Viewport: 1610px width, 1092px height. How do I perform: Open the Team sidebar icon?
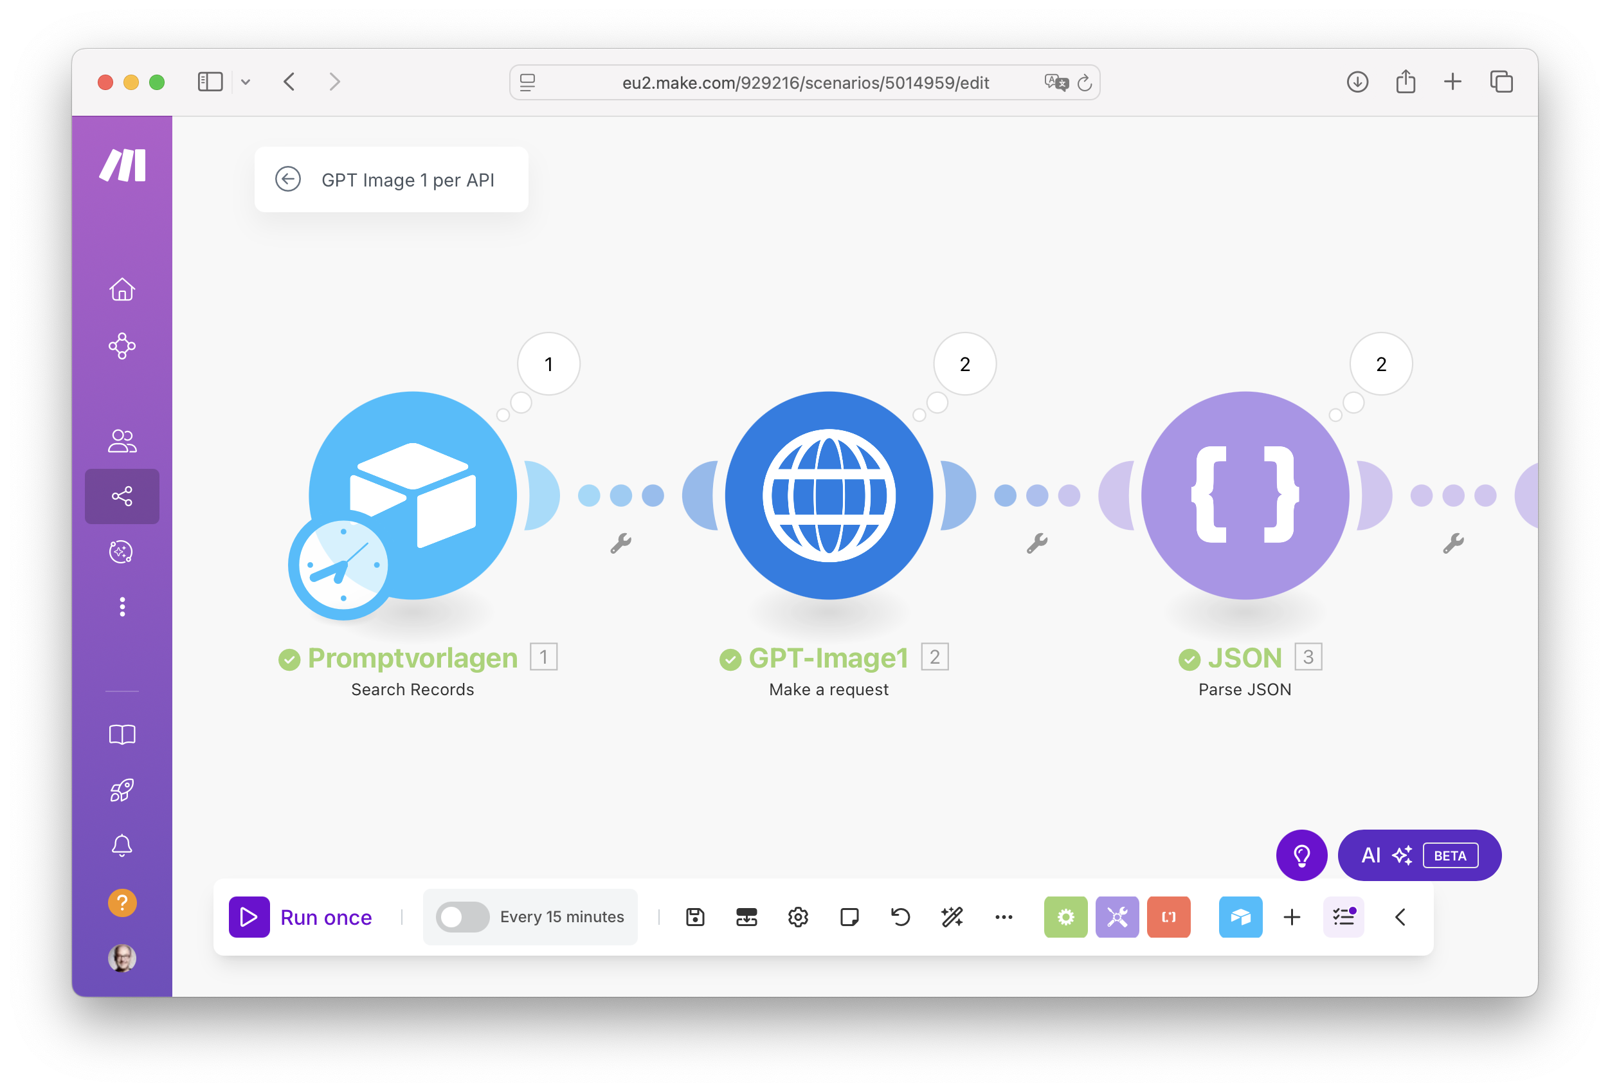122,441
